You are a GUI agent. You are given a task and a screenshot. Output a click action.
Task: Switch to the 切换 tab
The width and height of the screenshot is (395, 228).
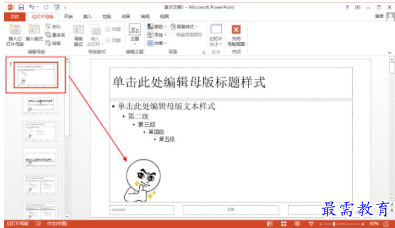click(x=107, y=17)
